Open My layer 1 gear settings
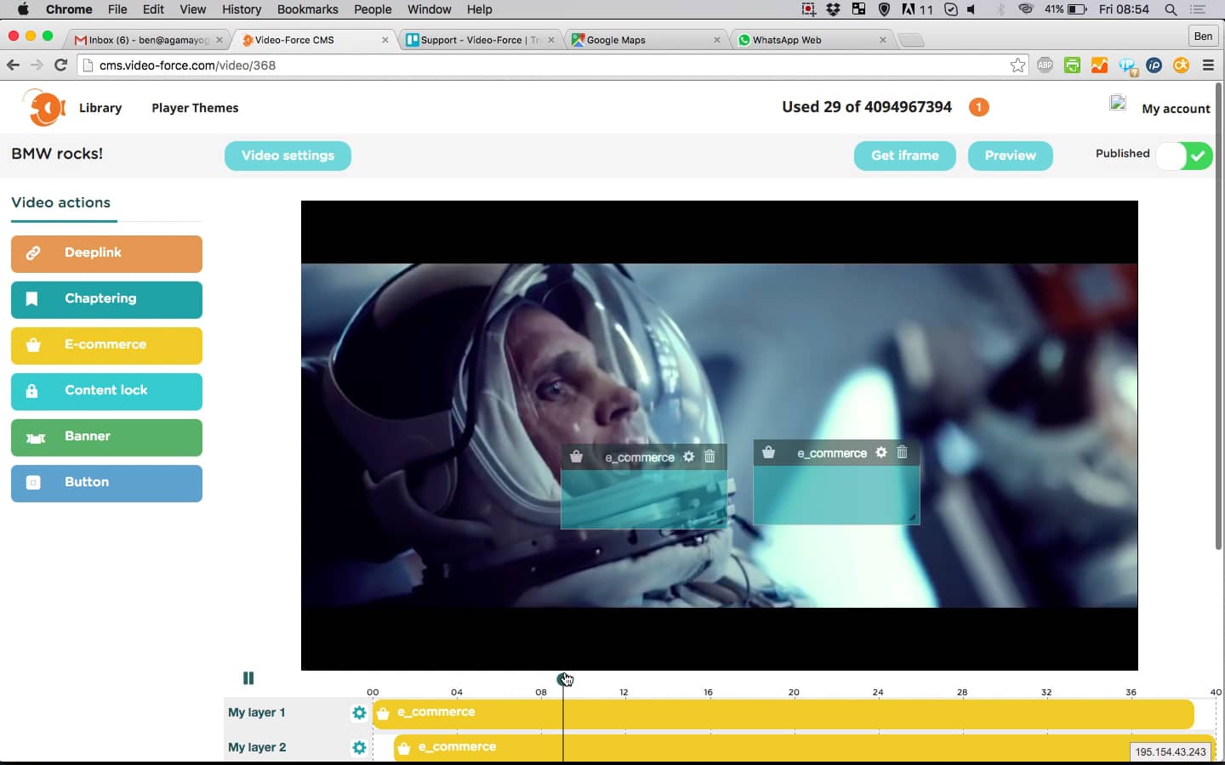The image size is (1225, 765). [x=359, y=712]
